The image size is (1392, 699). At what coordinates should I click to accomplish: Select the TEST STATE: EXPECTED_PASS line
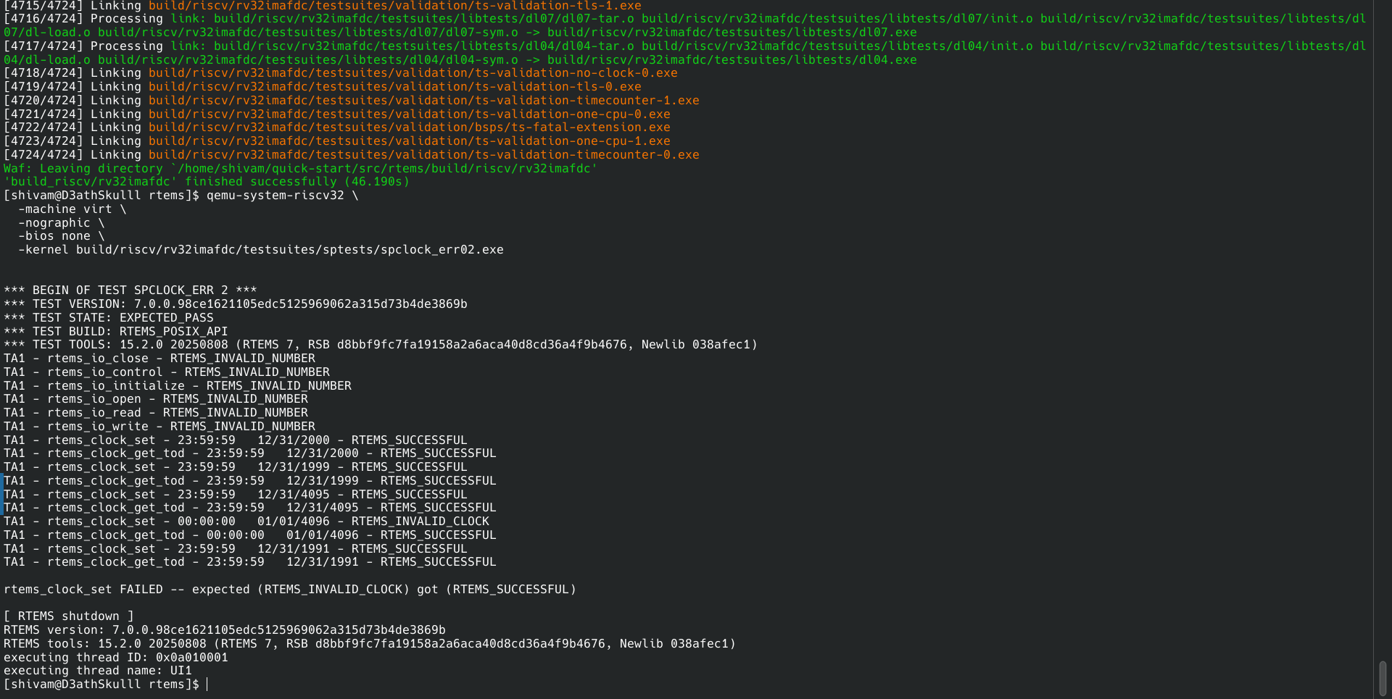click(109, 318)
